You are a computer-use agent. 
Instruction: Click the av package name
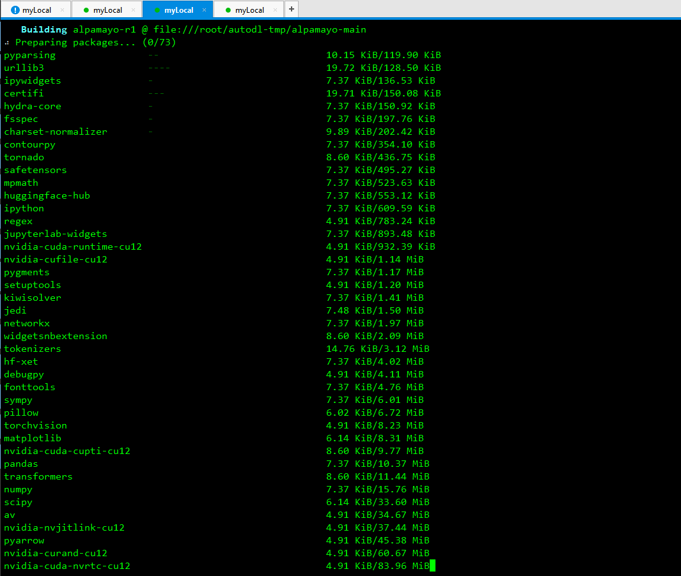(x=10, y=515)
